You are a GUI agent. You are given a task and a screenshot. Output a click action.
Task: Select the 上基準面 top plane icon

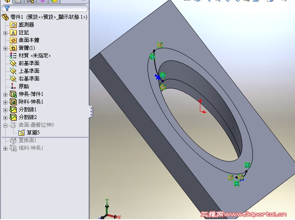[x=13, y=71]
